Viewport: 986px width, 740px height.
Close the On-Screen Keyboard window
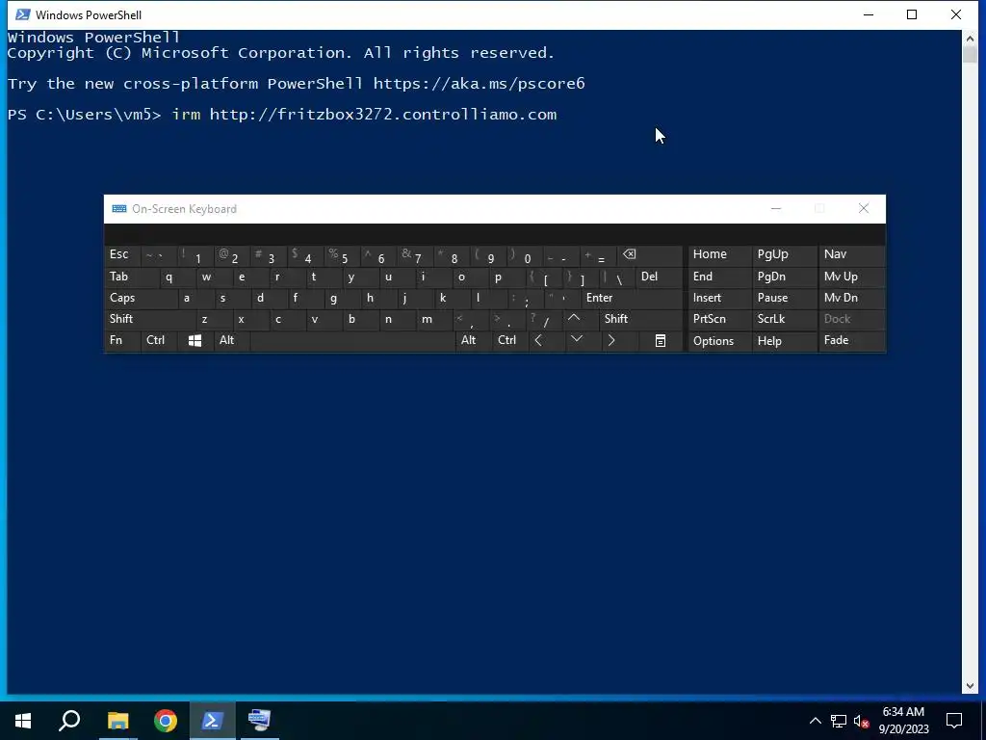click(864, 209)
